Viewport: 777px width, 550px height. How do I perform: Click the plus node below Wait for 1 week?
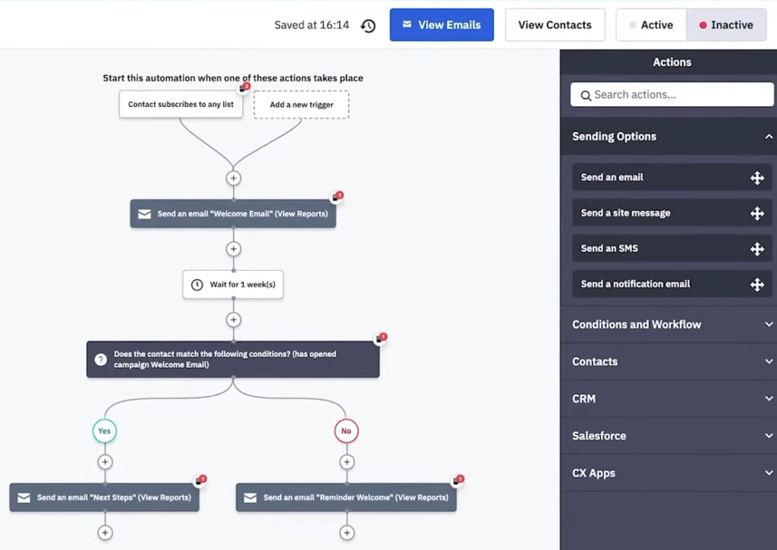tap(234, 320)
